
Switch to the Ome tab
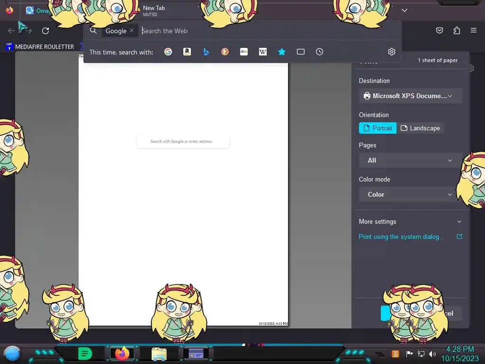[39, 10]
